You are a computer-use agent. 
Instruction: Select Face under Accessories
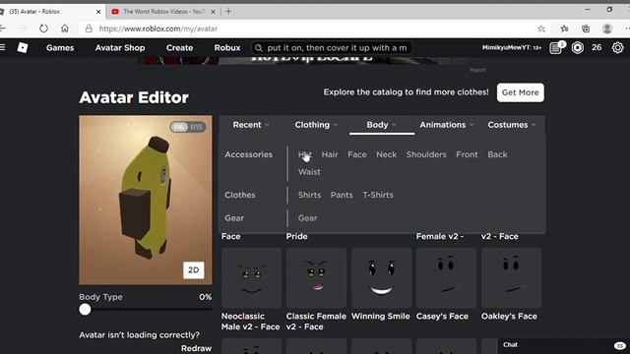(x=356, y=154)
